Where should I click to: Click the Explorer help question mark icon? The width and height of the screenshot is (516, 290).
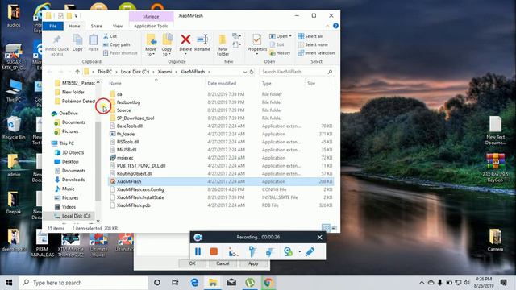pyautogui.click(x=335, y=26)
